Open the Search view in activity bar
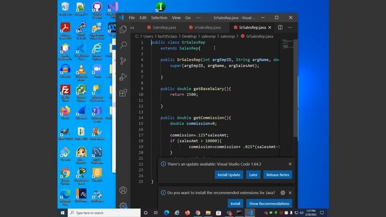Image resolution: width=386 pixels, height=217 pixels. [x=123, y=45]
